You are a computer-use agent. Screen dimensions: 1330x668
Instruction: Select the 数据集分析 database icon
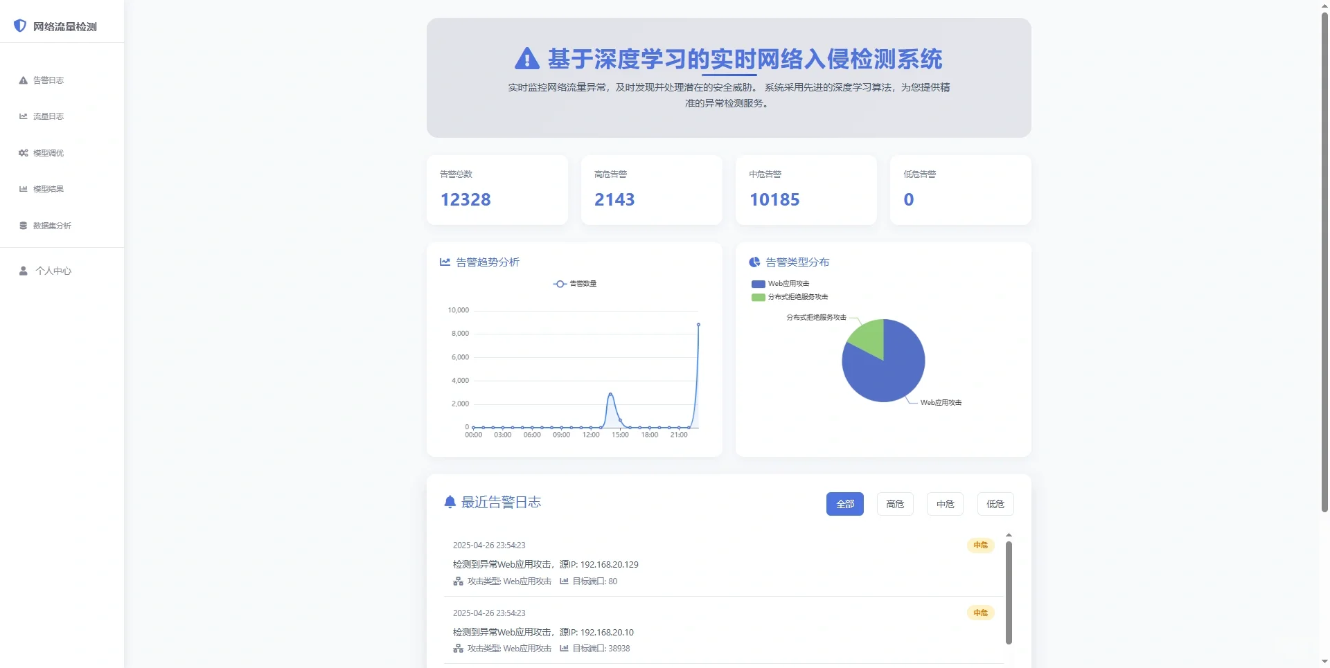click(x=24, y=226)
